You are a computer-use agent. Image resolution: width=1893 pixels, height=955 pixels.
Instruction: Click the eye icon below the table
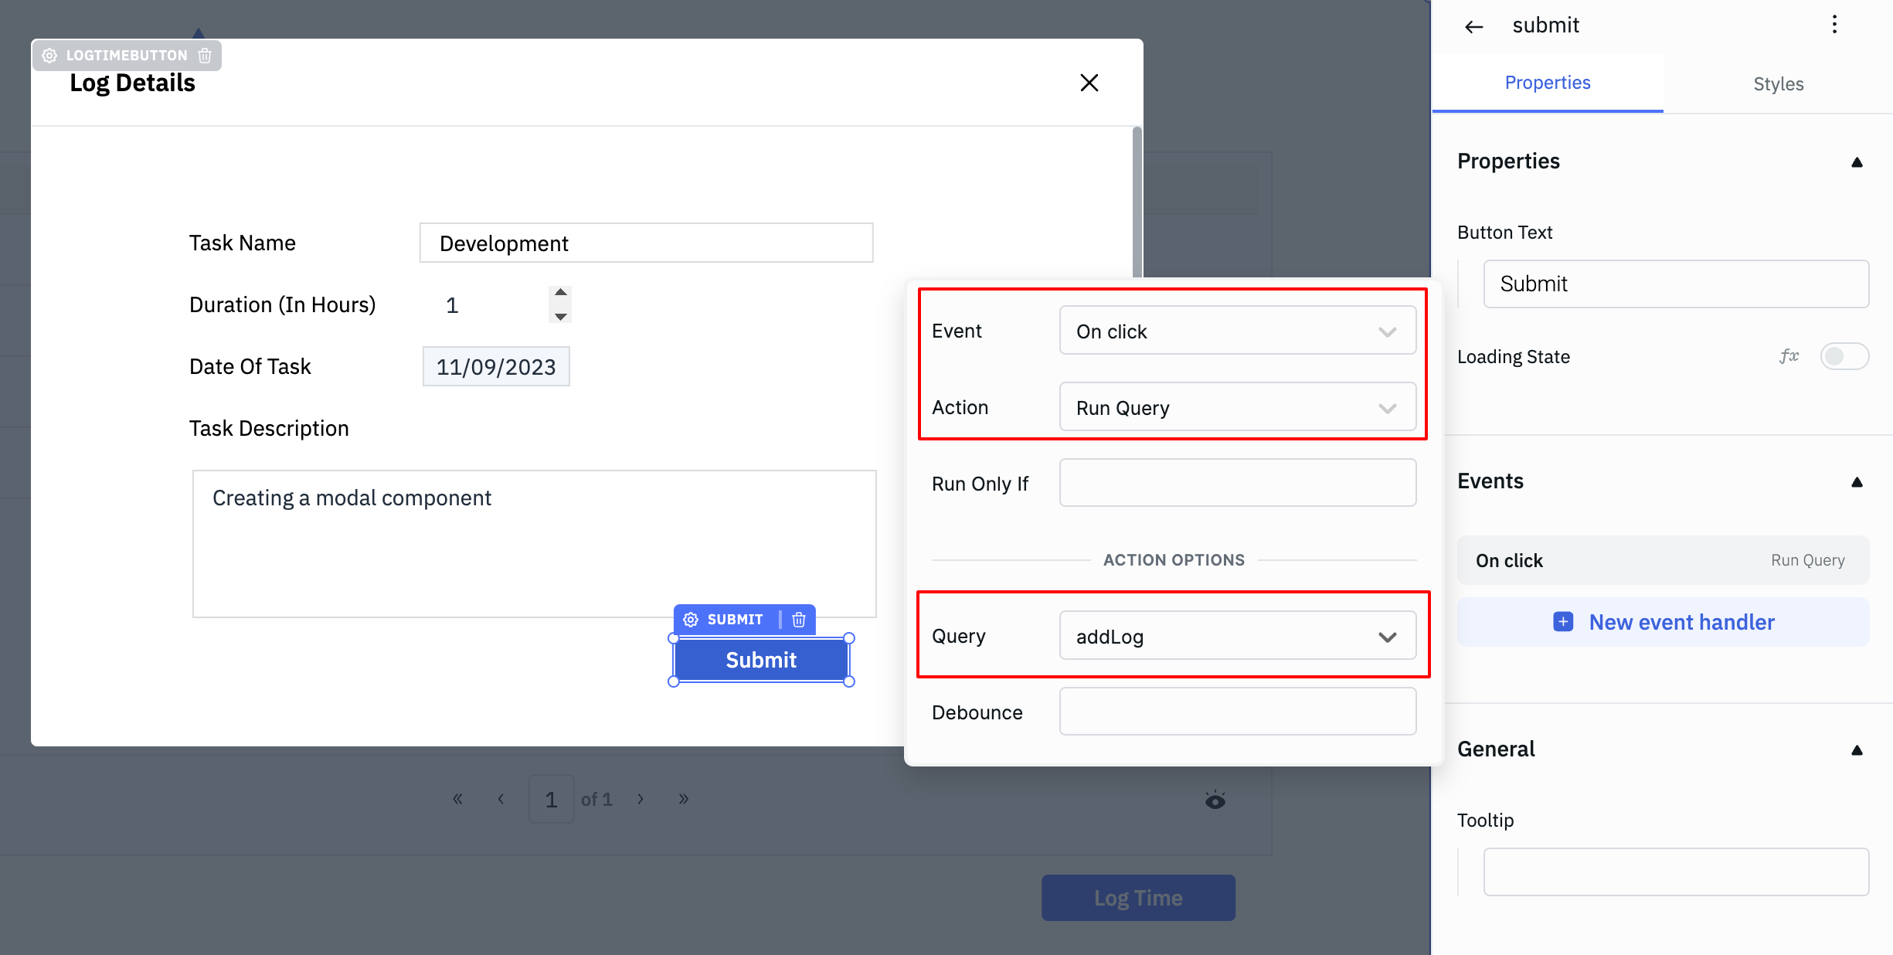click(x=1215, y=800)
